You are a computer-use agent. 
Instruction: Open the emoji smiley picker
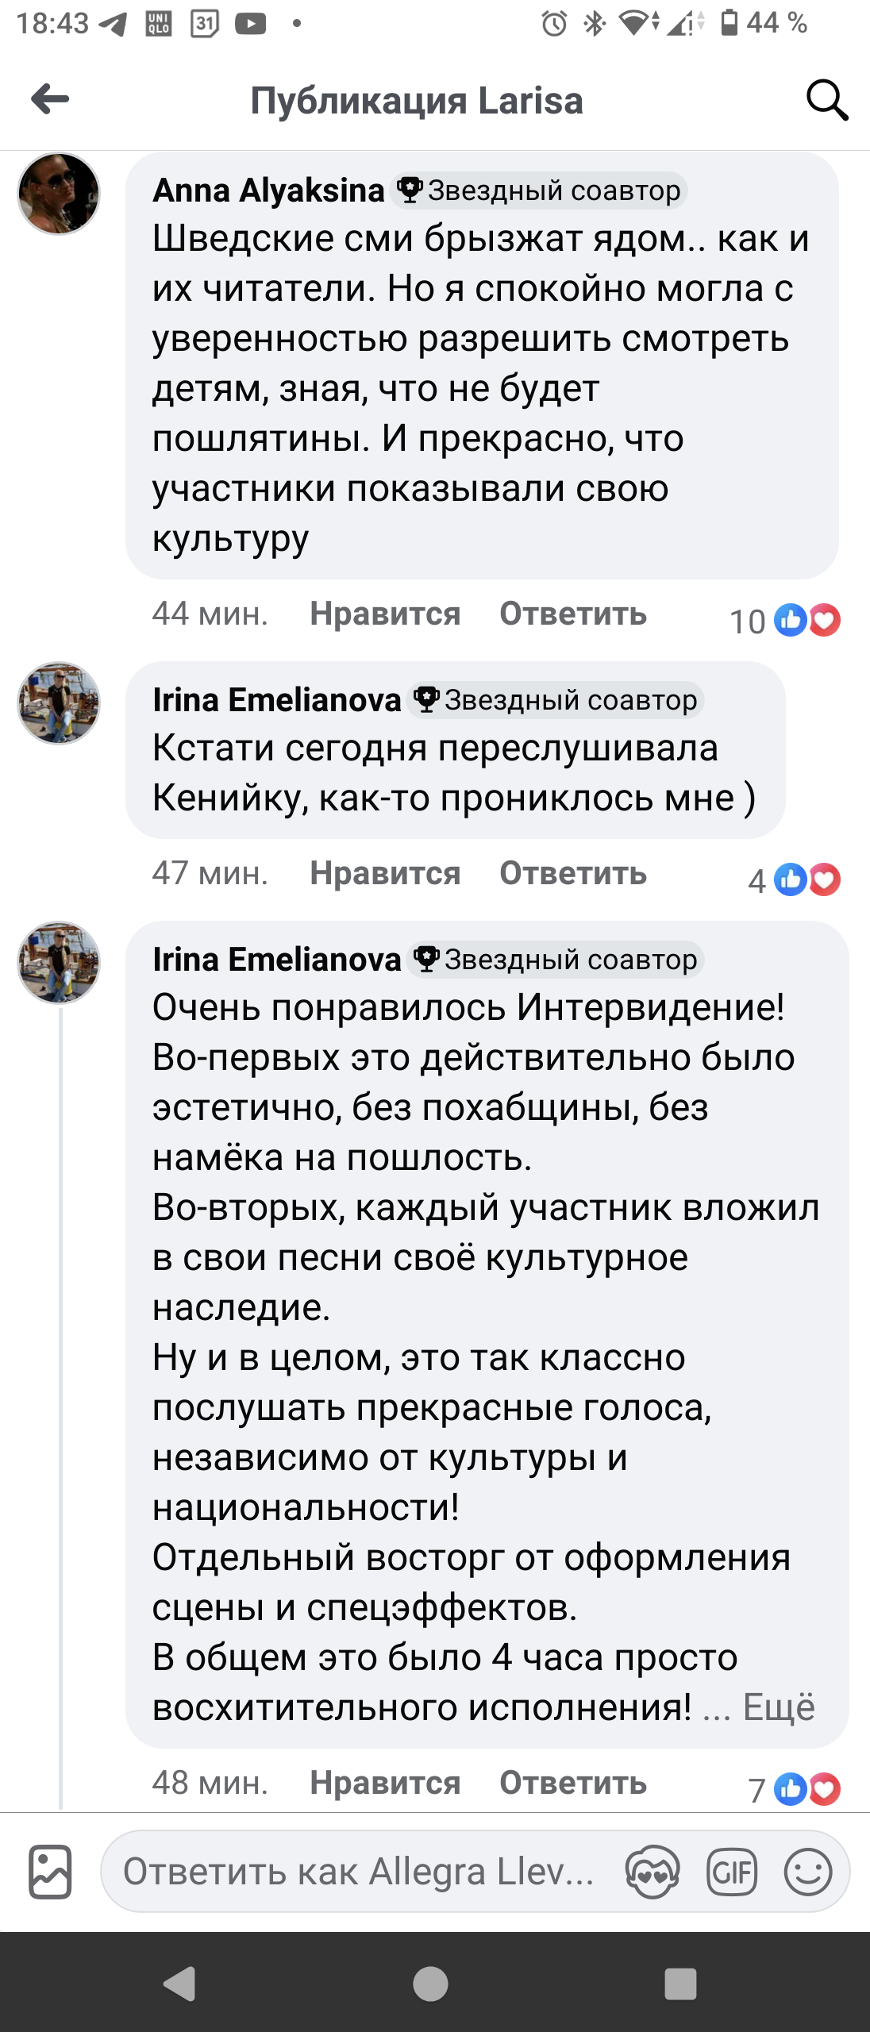coord(807,1872)
